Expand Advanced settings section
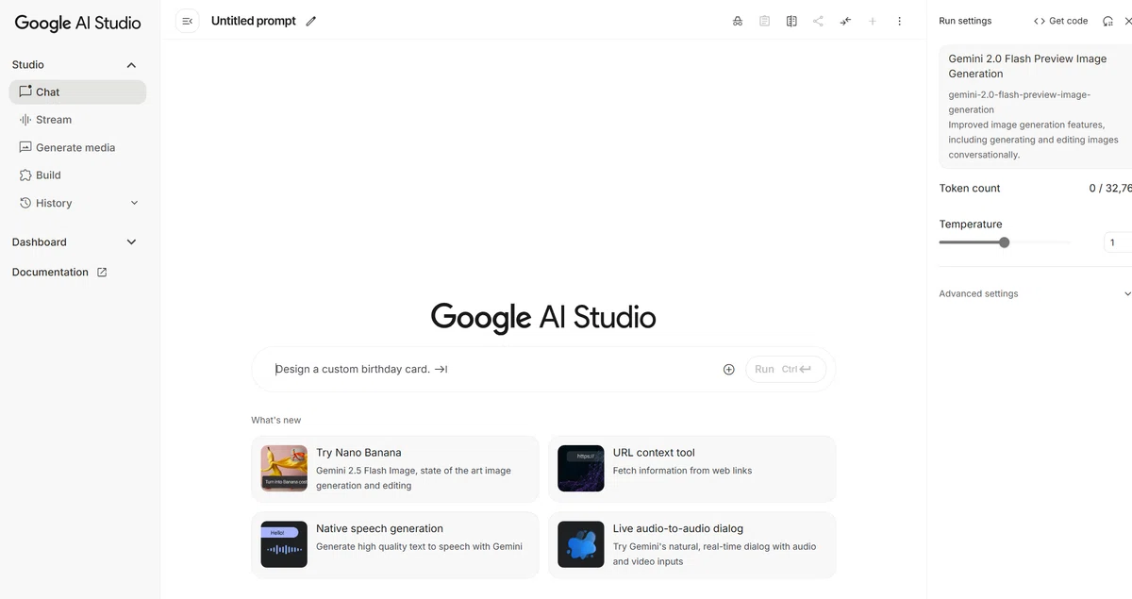This screenshot has height=599, width=1132. coord(1035,293)
